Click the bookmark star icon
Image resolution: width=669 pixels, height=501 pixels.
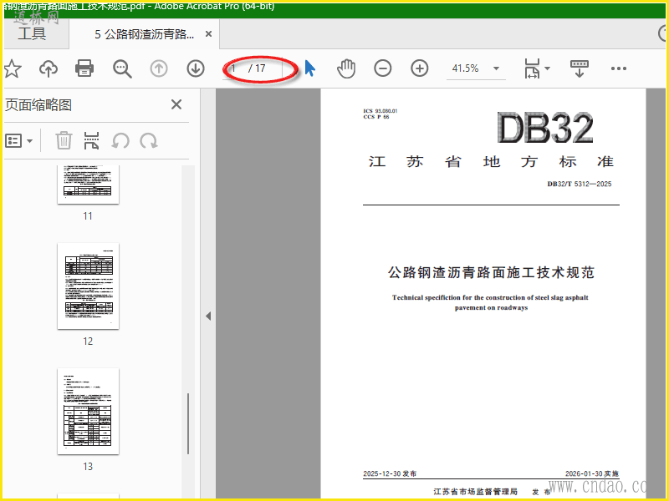click(13, 68)
